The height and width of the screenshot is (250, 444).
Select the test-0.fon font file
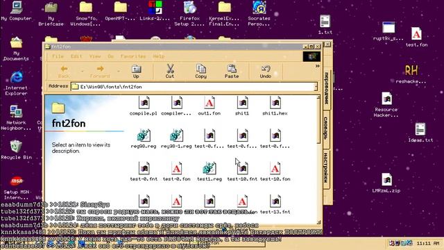pos(176,172)
